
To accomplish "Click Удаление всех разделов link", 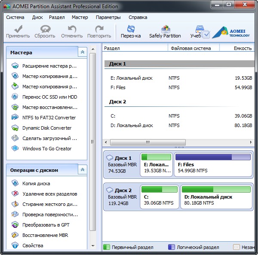I will point(49,194).
